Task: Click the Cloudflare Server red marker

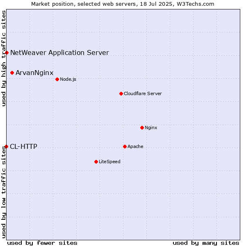Action: [x=121, y=93]
